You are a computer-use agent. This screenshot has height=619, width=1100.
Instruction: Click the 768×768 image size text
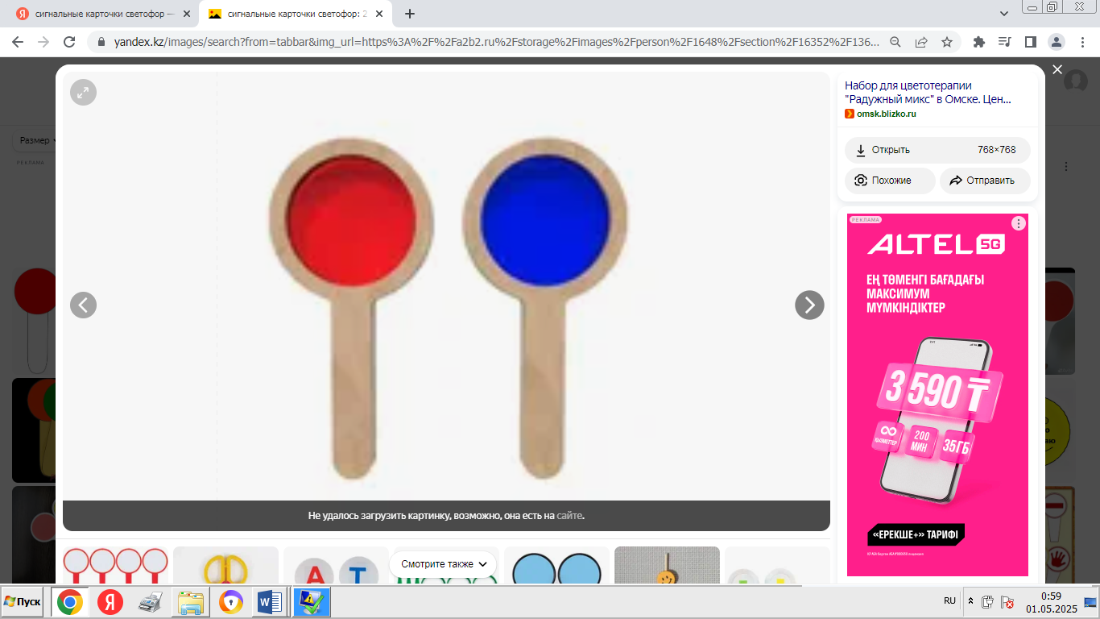997,150
